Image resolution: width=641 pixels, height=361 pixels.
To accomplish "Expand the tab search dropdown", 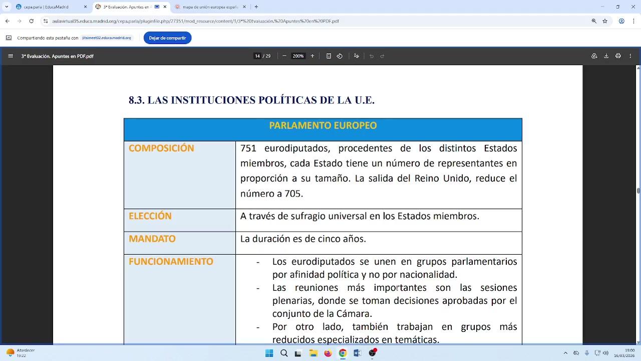I will coord(7,7).
